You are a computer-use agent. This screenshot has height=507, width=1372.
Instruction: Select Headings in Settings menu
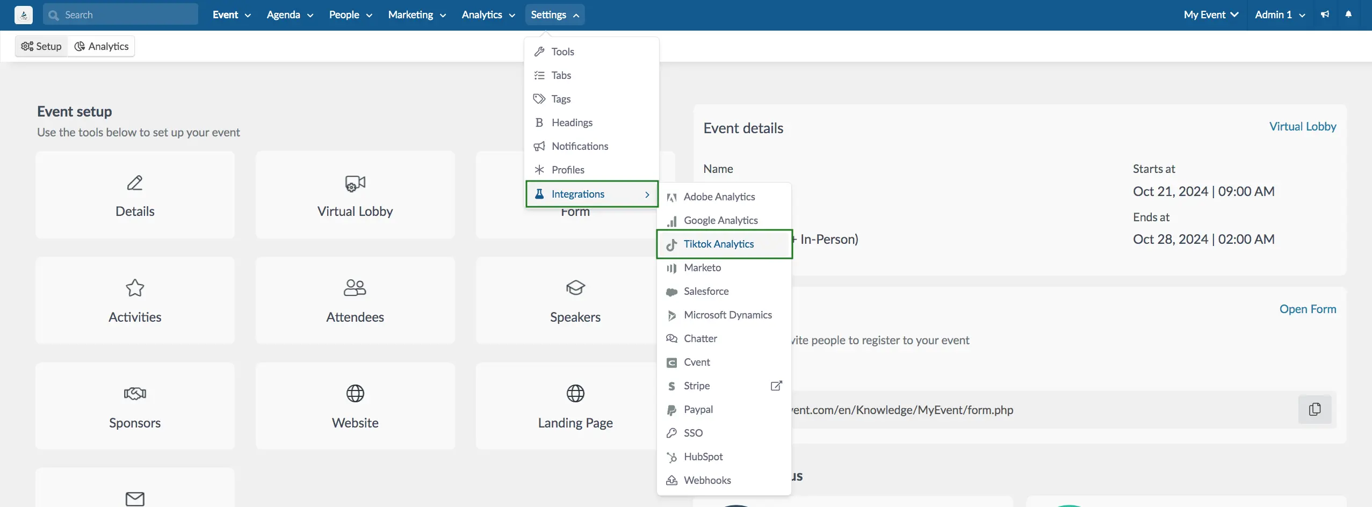point(591,122)
